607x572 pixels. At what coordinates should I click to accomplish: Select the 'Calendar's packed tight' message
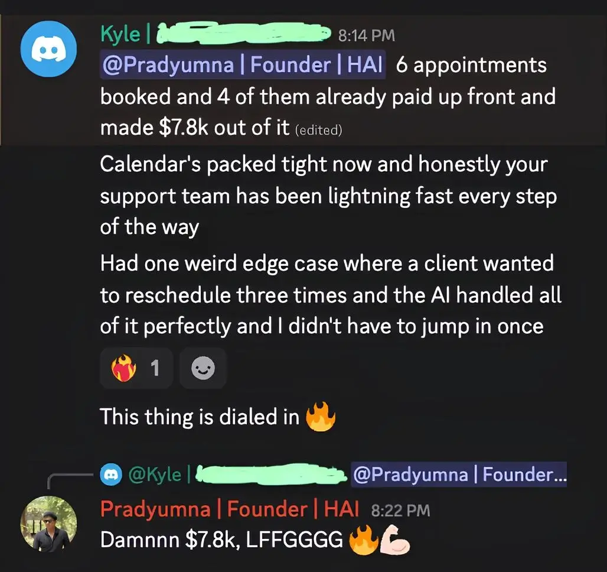[328, 196]
